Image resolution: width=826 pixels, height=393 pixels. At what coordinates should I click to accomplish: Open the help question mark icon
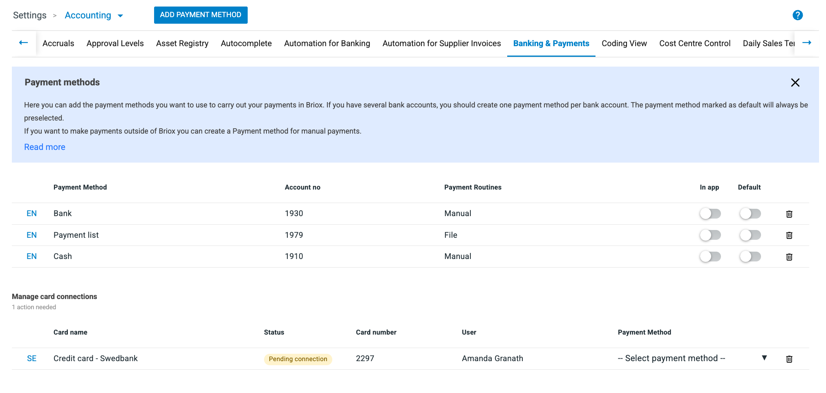[x=797, y=15]
